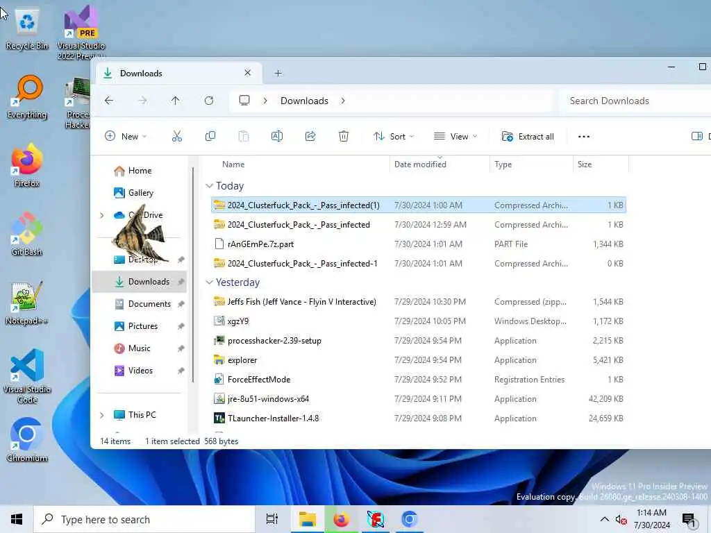This screenshot has width=711, height=533.
Task: Expand the address bar chevron after Downloads
Action: pyautogui.click(x=343, y=101)
